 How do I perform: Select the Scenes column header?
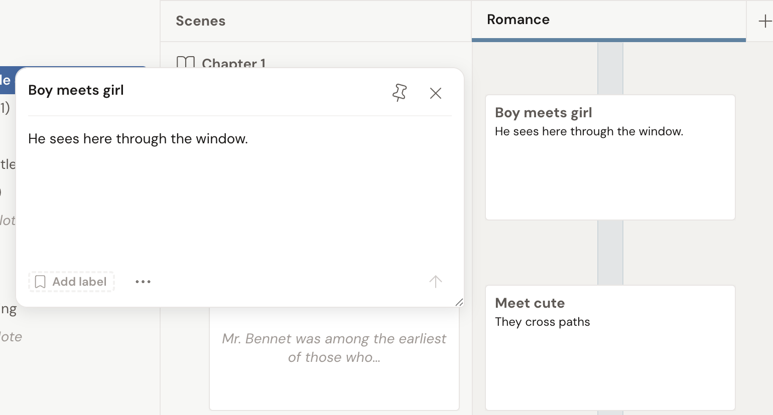click(x=200, y=21)
